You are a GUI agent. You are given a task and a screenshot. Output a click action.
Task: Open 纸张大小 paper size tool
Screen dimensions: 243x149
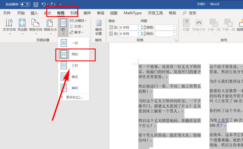pos(50,27)
